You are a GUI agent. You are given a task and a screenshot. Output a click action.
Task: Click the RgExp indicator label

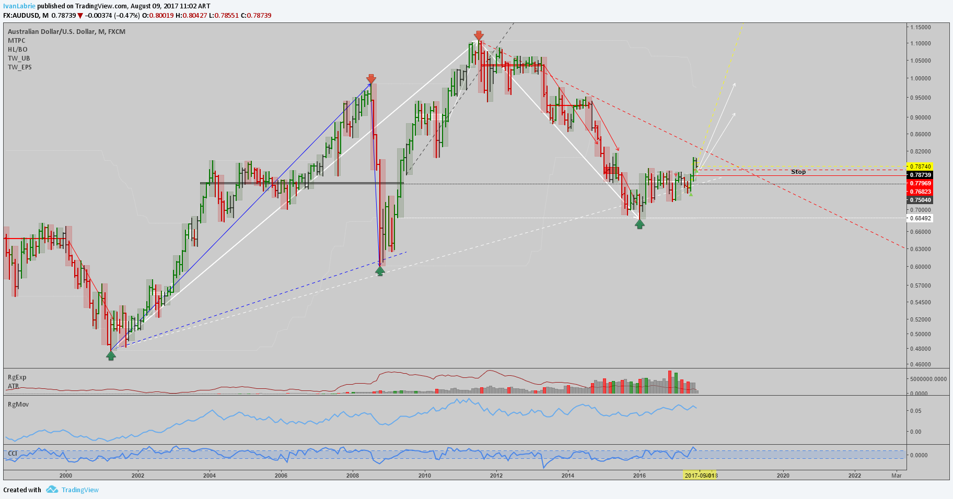coord(17,377)
